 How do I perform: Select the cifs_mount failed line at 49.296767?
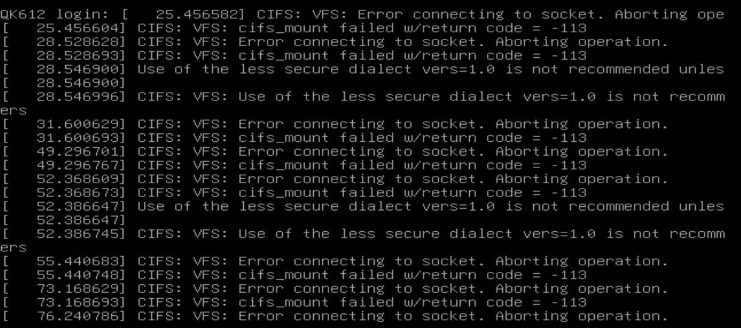[294, 166]
